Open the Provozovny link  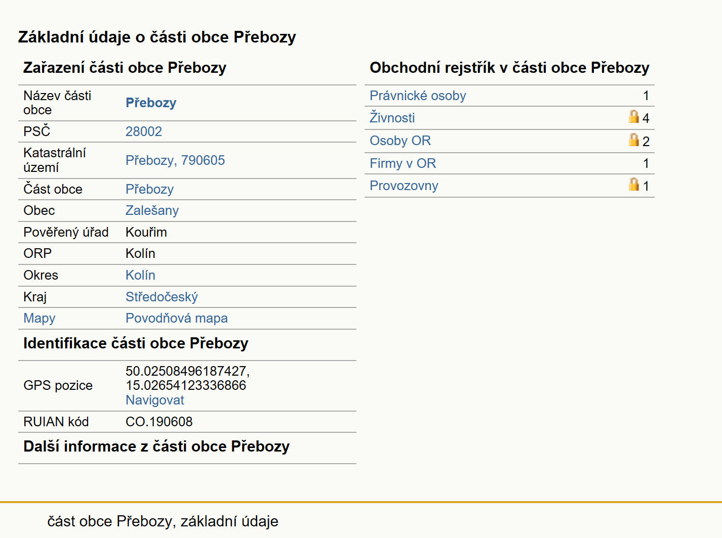[404, 186]
